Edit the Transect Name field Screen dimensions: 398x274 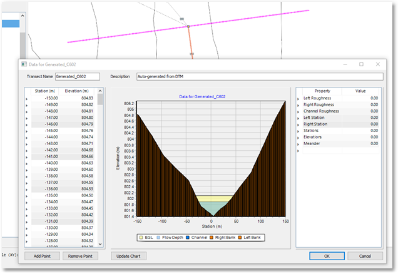pyautogui.click(x=78, y=76)
